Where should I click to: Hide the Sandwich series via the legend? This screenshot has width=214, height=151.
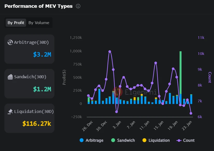123,140
